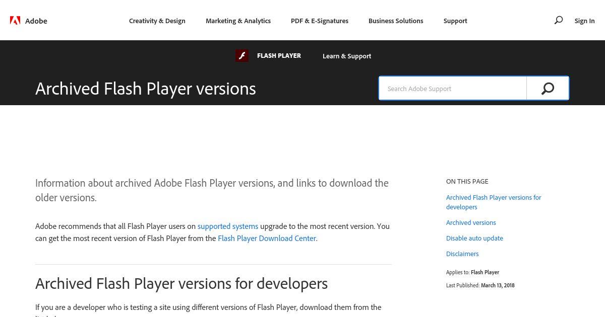Click the Last Published March 13, 2018 text
This screenshot has width=605, height=317.
click(480, 285)
